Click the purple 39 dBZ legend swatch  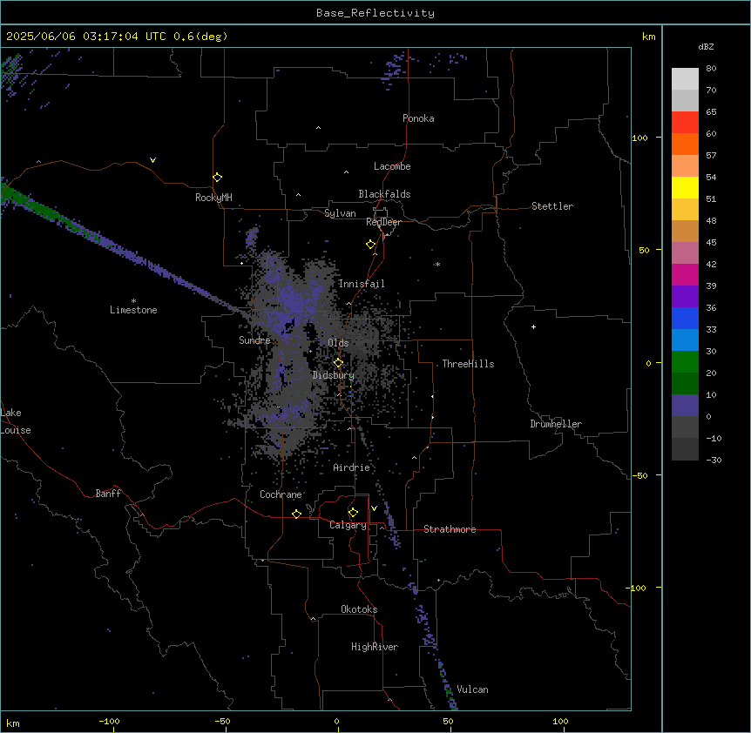click(685, 297)
